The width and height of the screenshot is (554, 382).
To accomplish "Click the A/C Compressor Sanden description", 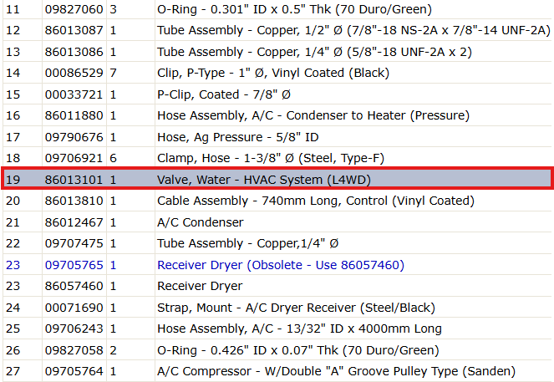I will pos(336,371).
